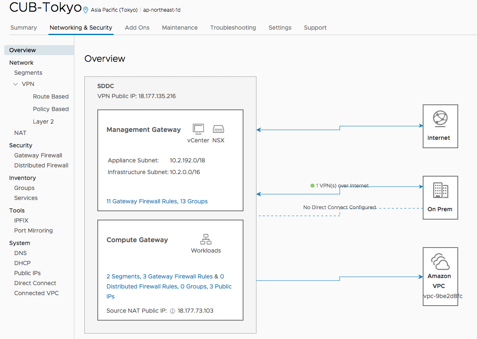Open NAT in the sidebar
Image resolution: width=477 pixels, height=339 pixels.
[20, 133]
